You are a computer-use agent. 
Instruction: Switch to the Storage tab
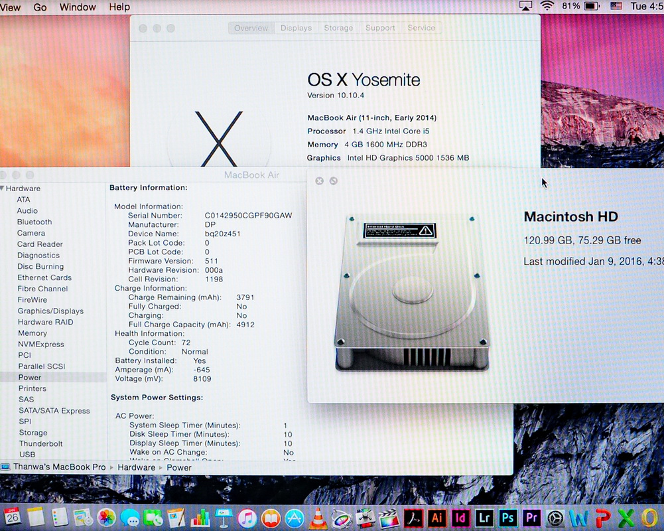[x=338, y=28]
